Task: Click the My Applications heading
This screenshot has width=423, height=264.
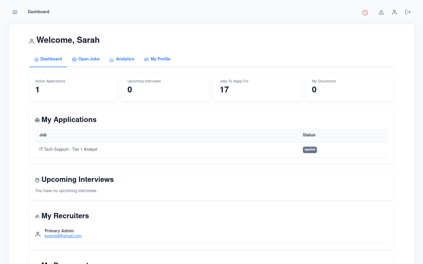Action: (x=69, y=120)
